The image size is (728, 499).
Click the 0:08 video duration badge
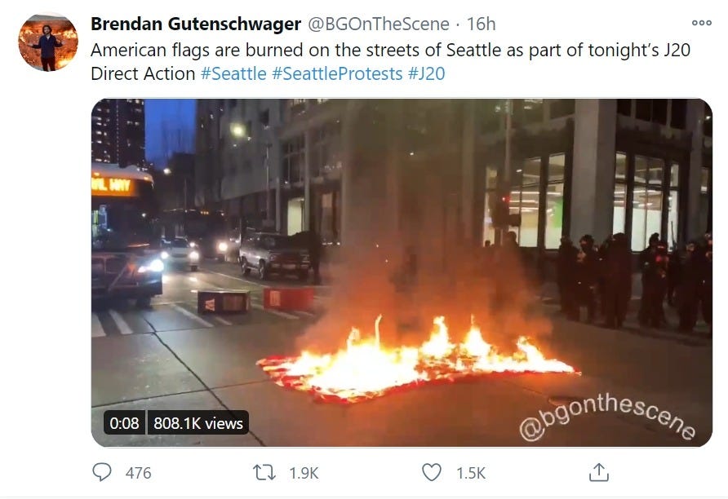pyautogui.click(x=124, y=423)
